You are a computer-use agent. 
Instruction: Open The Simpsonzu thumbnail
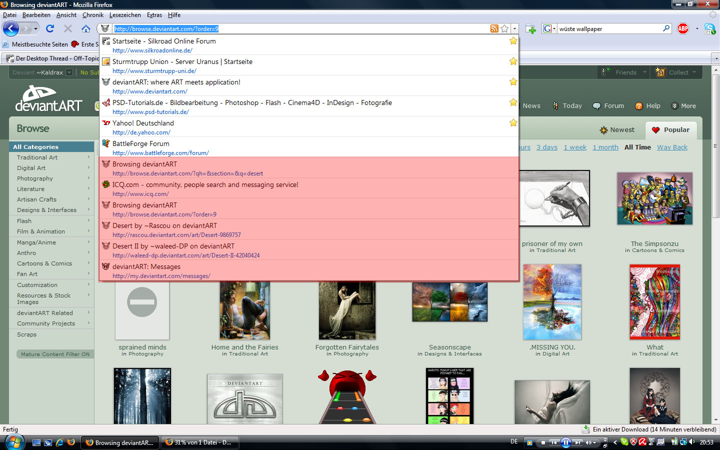point(654,198)
